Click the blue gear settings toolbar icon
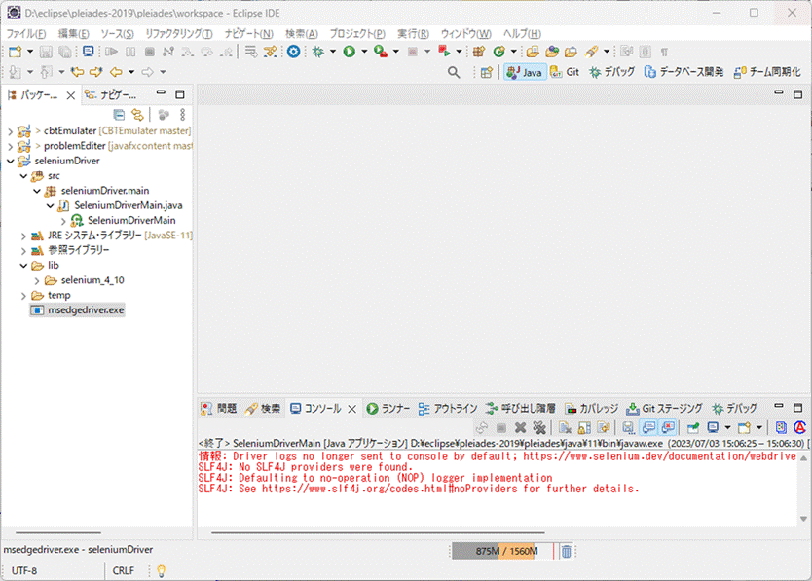 (294, 52)
